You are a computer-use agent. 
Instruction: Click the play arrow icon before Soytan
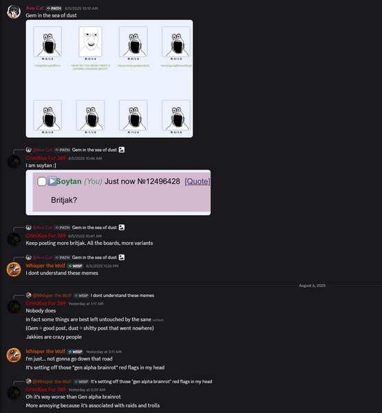[x=52, y=181]
